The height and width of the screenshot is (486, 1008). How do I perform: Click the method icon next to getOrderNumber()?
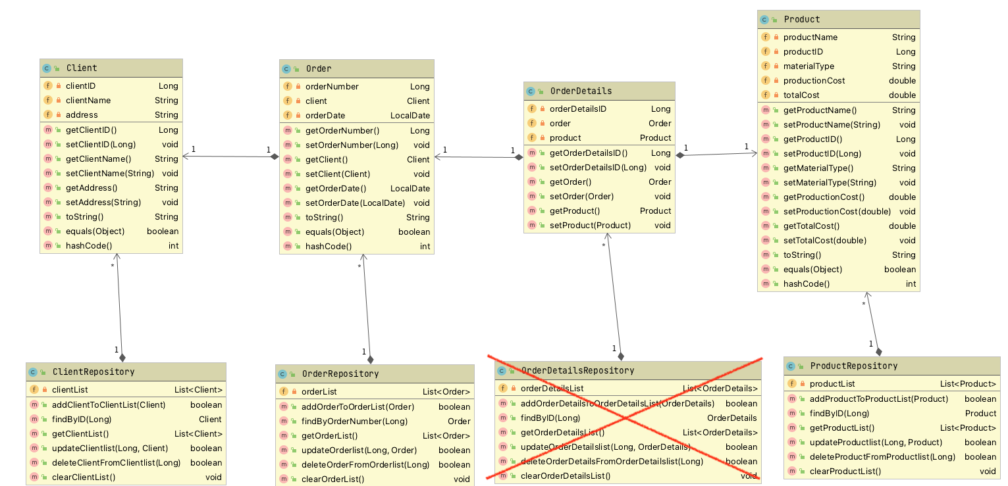[288, 130]
